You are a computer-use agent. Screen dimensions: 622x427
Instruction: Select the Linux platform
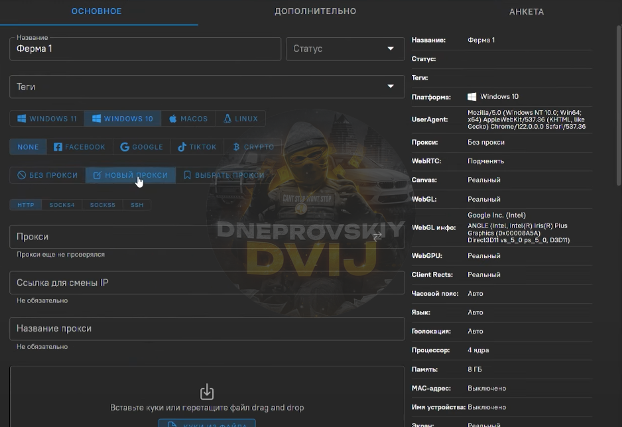pyautogui.click(x=241, y=119)
